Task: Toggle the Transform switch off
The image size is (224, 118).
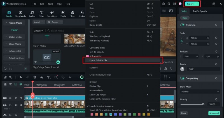Action: pos(183,25)
